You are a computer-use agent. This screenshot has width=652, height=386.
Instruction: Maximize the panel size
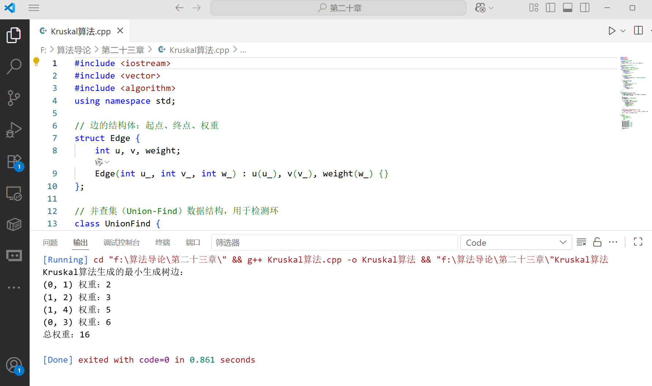pos(638,242)
